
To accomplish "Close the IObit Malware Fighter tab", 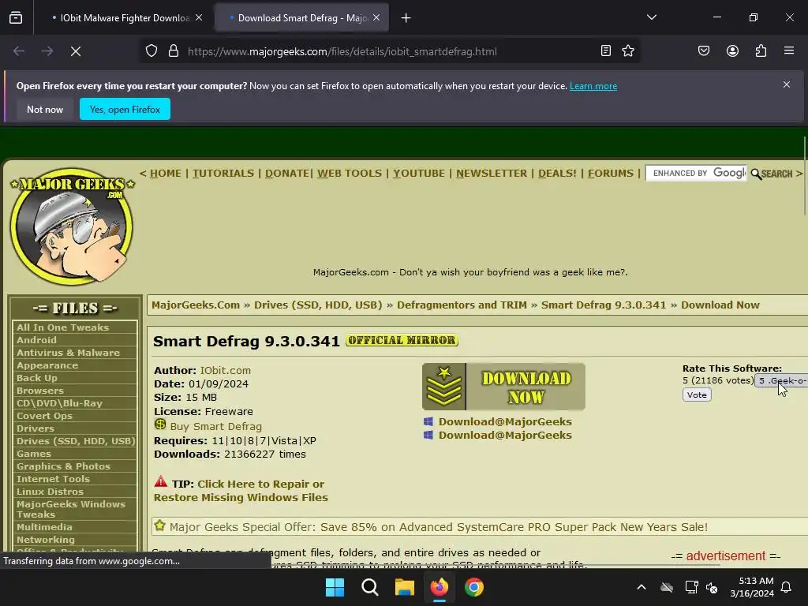I will (x=199, y=17).
